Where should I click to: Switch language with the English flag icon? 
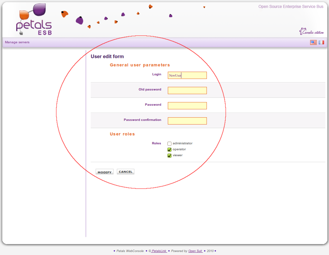tap(313, 42)
